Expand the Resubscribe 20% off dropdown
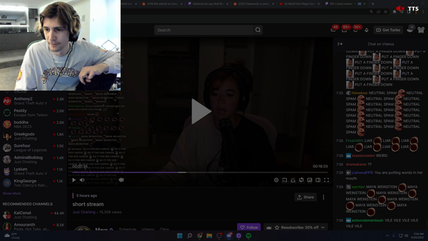 click(323, 228)
